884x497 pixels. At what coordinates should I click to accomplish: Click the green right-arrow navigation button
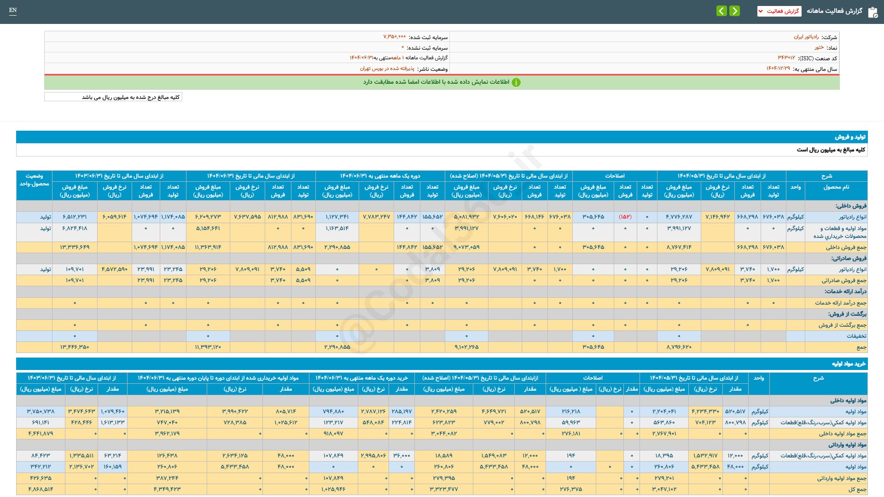(734, 11)
